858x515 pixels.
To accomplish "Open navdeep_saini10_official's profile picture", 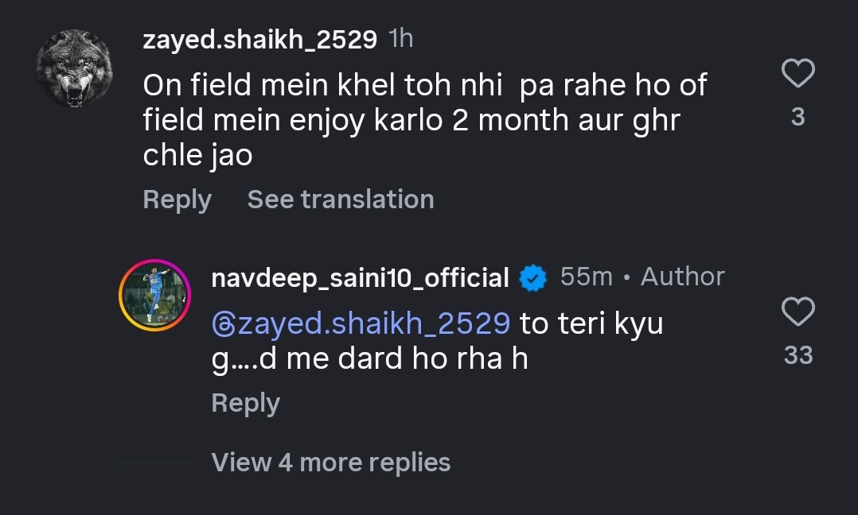I will pos(155,294).
